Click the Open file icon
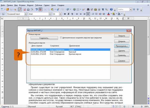 7,9
